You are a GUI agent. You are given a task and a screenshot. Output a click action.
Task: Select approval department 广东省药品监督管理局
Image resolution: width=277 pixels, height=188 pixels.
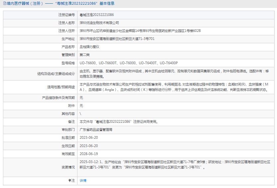click(x=96, y=130)
